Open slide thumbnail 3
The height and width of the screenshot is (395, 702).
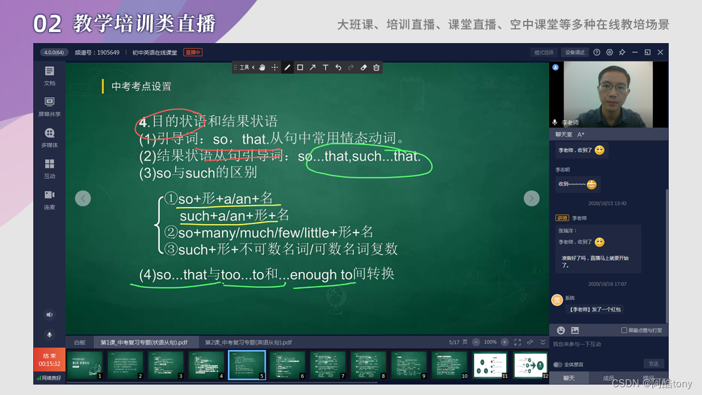point(166,365)
